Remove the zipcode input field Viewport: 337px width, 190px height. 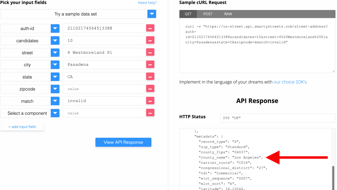151,88
